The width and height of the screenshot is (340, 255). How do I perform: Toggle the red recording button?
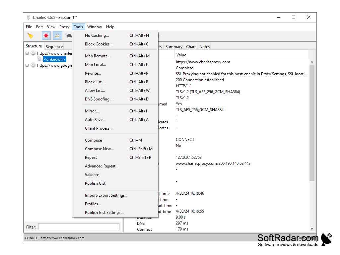point(46,35)
